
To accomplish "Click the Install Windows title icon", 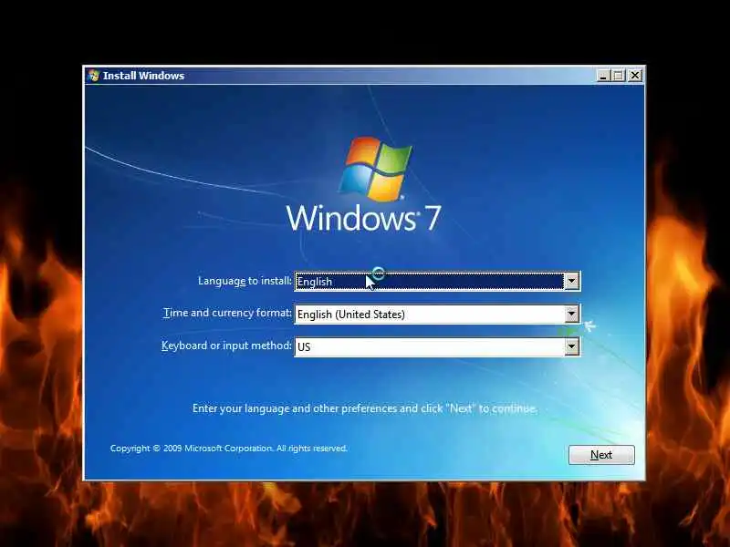I will pos(94,76).
